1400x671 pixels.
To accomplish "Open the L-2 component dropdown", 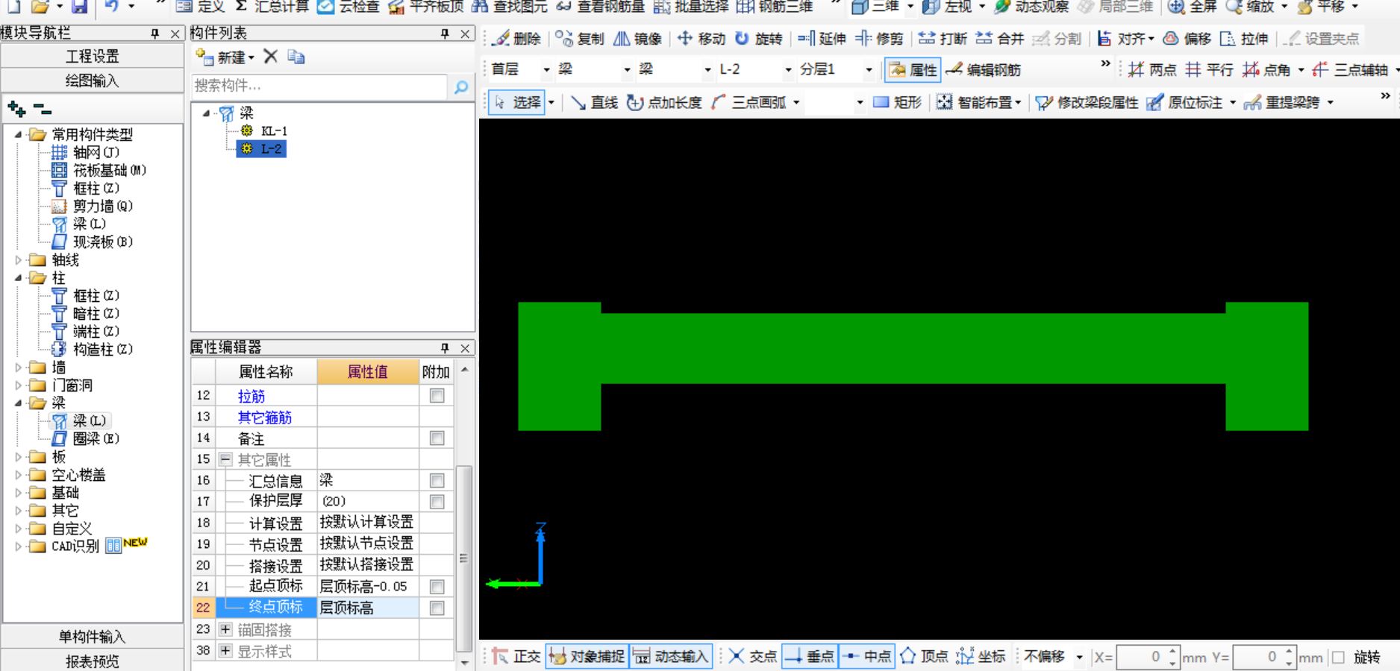I will pyautogui.click(x=788, y=70).
